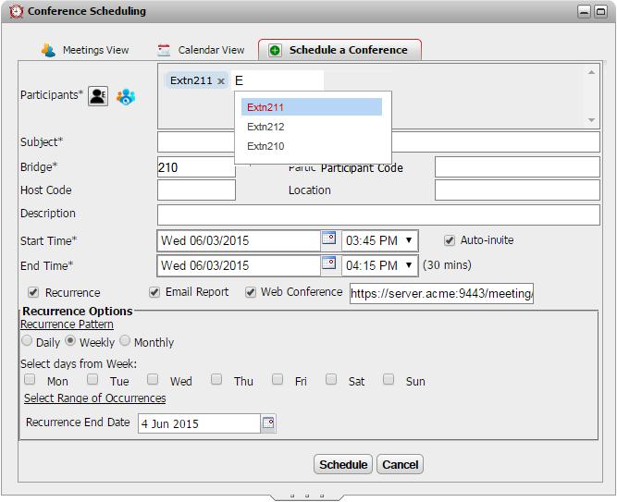Screen dimensions: 617x502
Task: Open the 04:15 PM end time dropdown
Action: pyautogui.click(x=379, y=265)
